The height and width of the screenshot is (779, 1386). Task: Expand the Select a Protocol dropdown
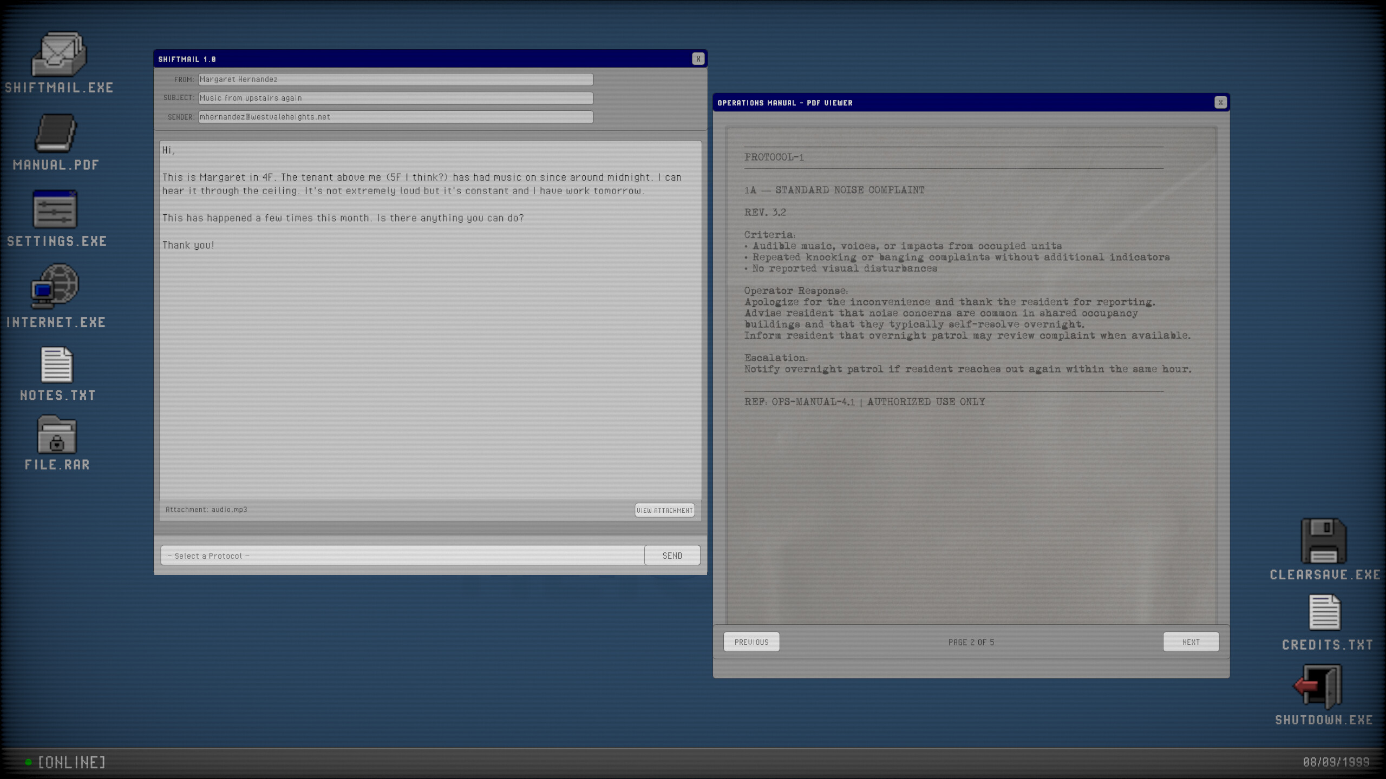tap(402, 556)
